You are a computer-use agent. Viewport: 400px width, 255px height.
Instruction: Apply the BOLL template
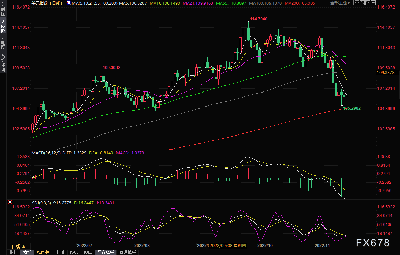pyautogui.click(x=88, y=252)
